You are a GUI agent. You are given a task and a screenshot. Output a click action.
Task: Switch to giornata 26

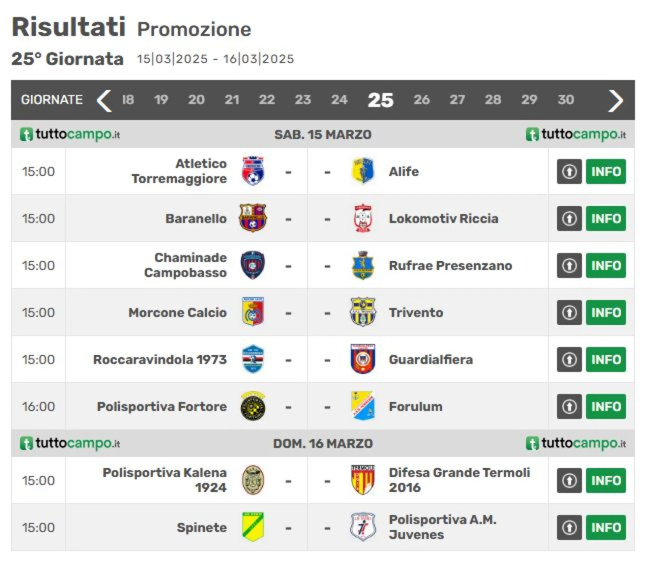pyautogui.click(x=422, y=100)
